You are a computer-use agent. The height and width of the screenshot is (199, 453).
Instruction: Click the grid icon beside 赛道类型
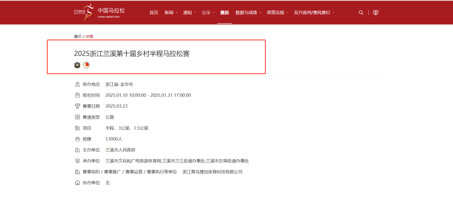pos(77,117)
